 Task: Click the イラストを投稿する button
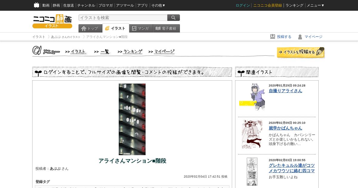[x=301, y=52]
